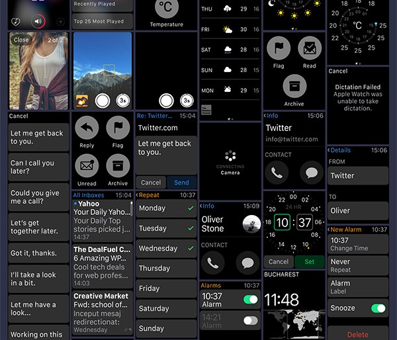Tap the Unread envelope icon

87,166
